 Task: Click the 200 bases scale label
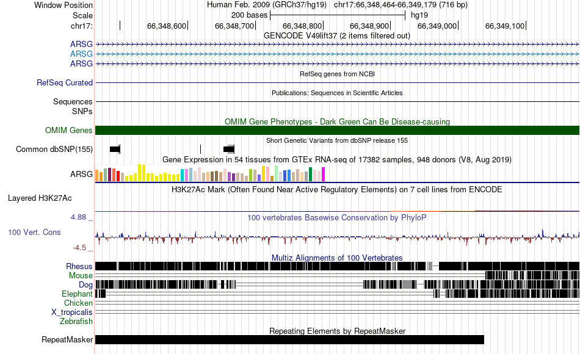pos(249,15)
